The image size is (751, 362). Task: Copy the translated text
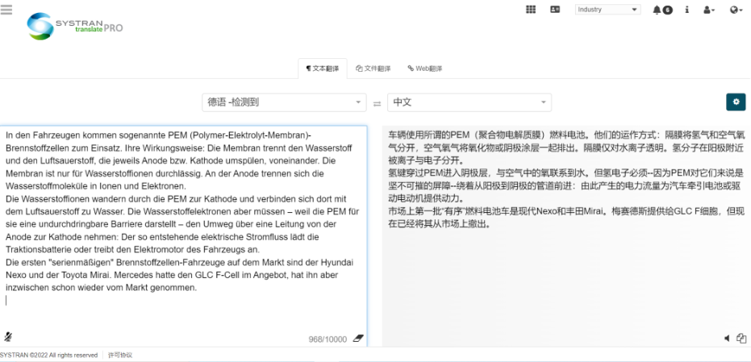tap(741, 338)
